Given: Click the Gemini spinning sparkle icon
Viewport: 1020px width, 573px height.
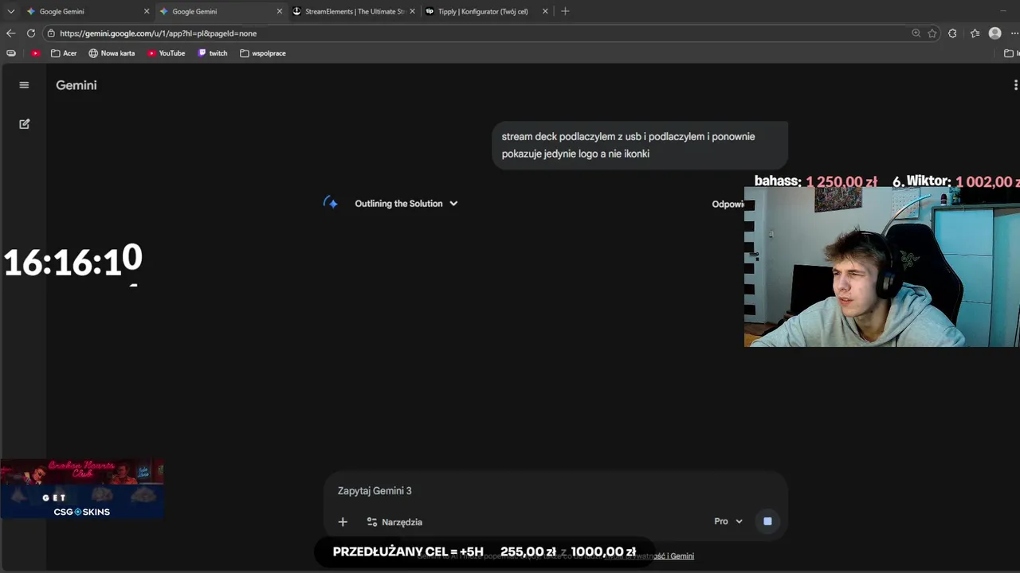Looking at the screenshot, I should [x=331, y=203].
